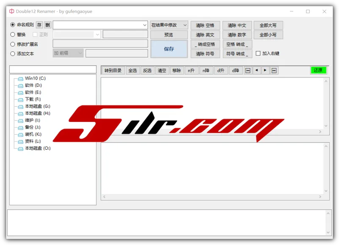Click the move-to-first arrow icon in list toolbar
Image resolution: width=339 pixels, height=245 pixels.
pos(248,71)
